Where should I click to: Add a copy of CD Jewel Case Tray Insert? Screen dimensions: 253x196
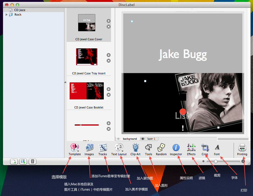click(x=109, y=55)
